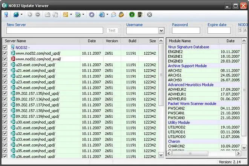Toggle the u35.eset.com/nod_upd/ checkbox
This screenshot has width=249, height=166.
(5, 151)
